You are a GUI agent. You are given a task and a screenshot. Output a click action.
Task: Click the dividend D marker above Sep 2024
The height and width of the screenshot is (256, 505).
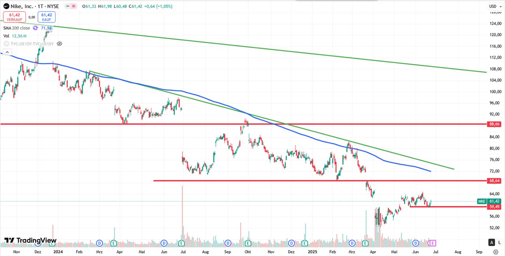[x=228, y=243]
